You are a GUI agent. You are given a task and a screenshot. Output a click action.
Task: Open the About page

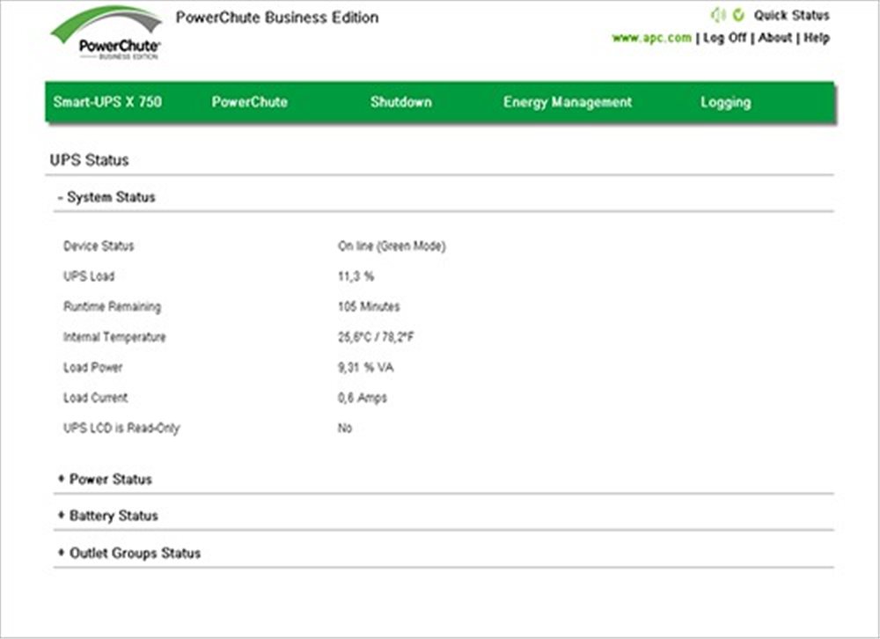pyautogui.click(x=774, y=38)
